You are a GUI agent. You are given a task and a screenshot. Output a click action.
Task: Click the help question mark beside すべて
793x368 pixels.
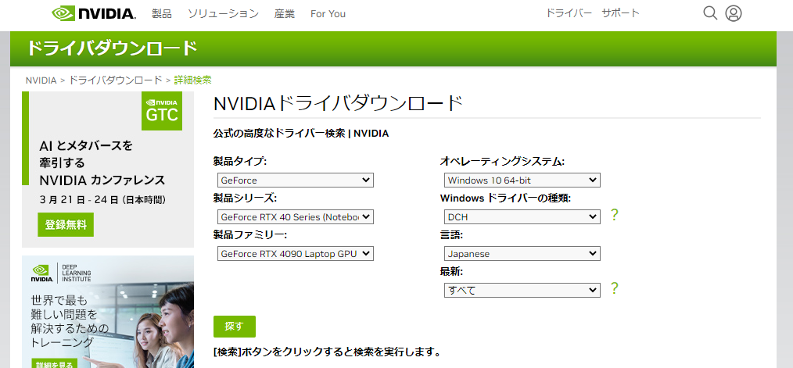615,288
